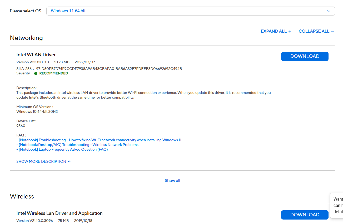Click the 10.73 MB file size
Screen dimensions: 343x224
62,62
